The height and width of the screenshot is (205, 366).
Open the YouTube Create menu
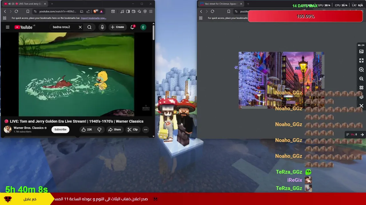click(118, 27)
